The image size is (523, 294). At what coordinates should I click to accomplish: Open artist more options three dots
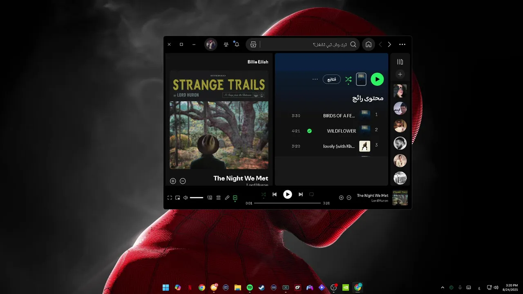pyautogui.click(x=315, y=79)
